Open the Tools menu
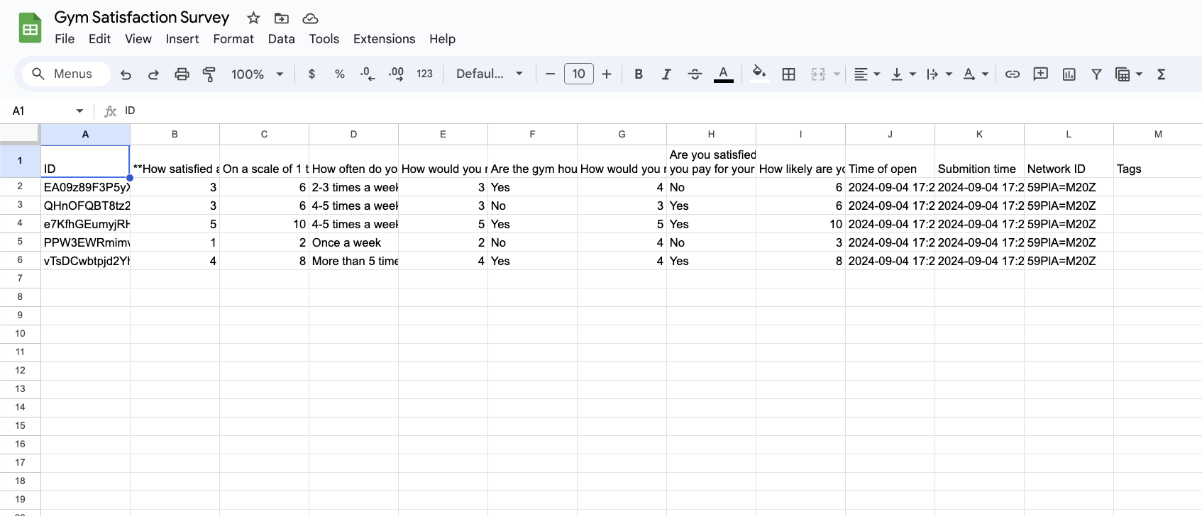 point(324,39)
